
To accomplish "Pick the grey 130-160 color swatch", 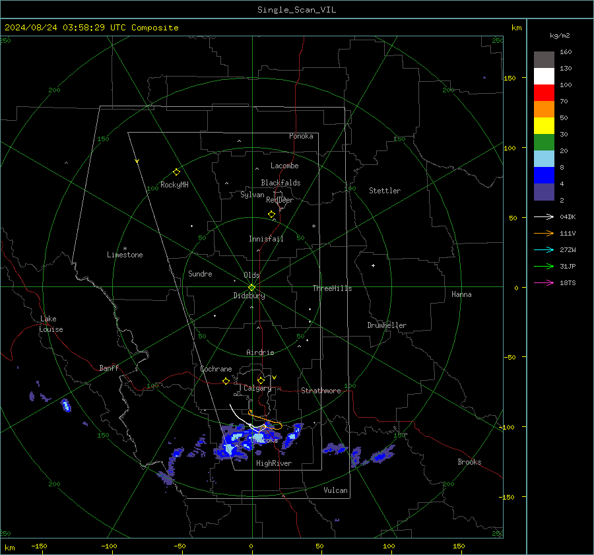I will [x=544, y=60].
